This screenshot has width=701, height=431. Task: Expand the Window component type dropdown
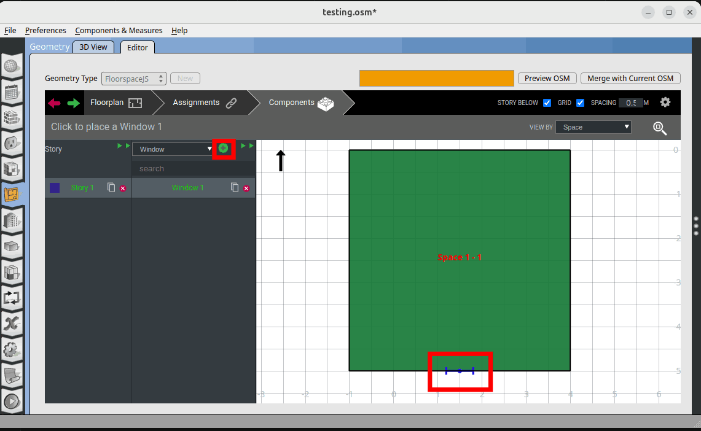174,149
